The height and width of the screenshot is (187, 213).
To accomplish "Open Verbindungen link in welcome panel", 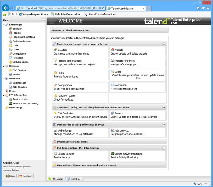I will tap(65, 130).
